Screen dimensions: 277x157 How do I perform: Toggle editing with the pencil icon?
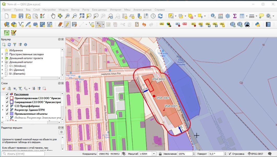click(67, 25)
